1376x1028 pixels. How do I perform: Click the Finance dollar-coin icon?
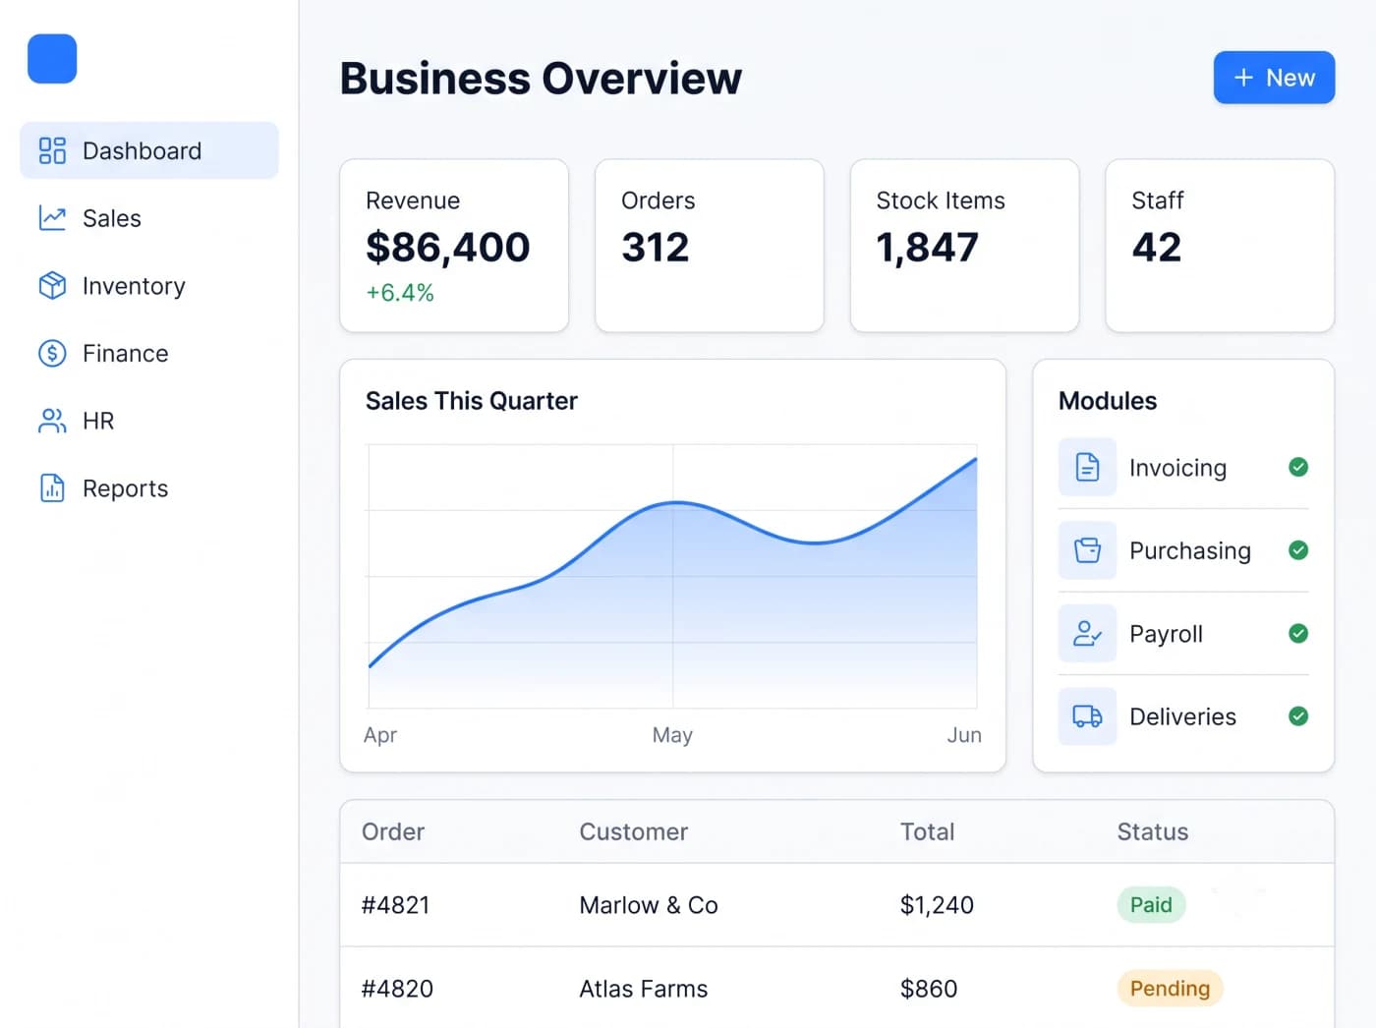(52, 353)
